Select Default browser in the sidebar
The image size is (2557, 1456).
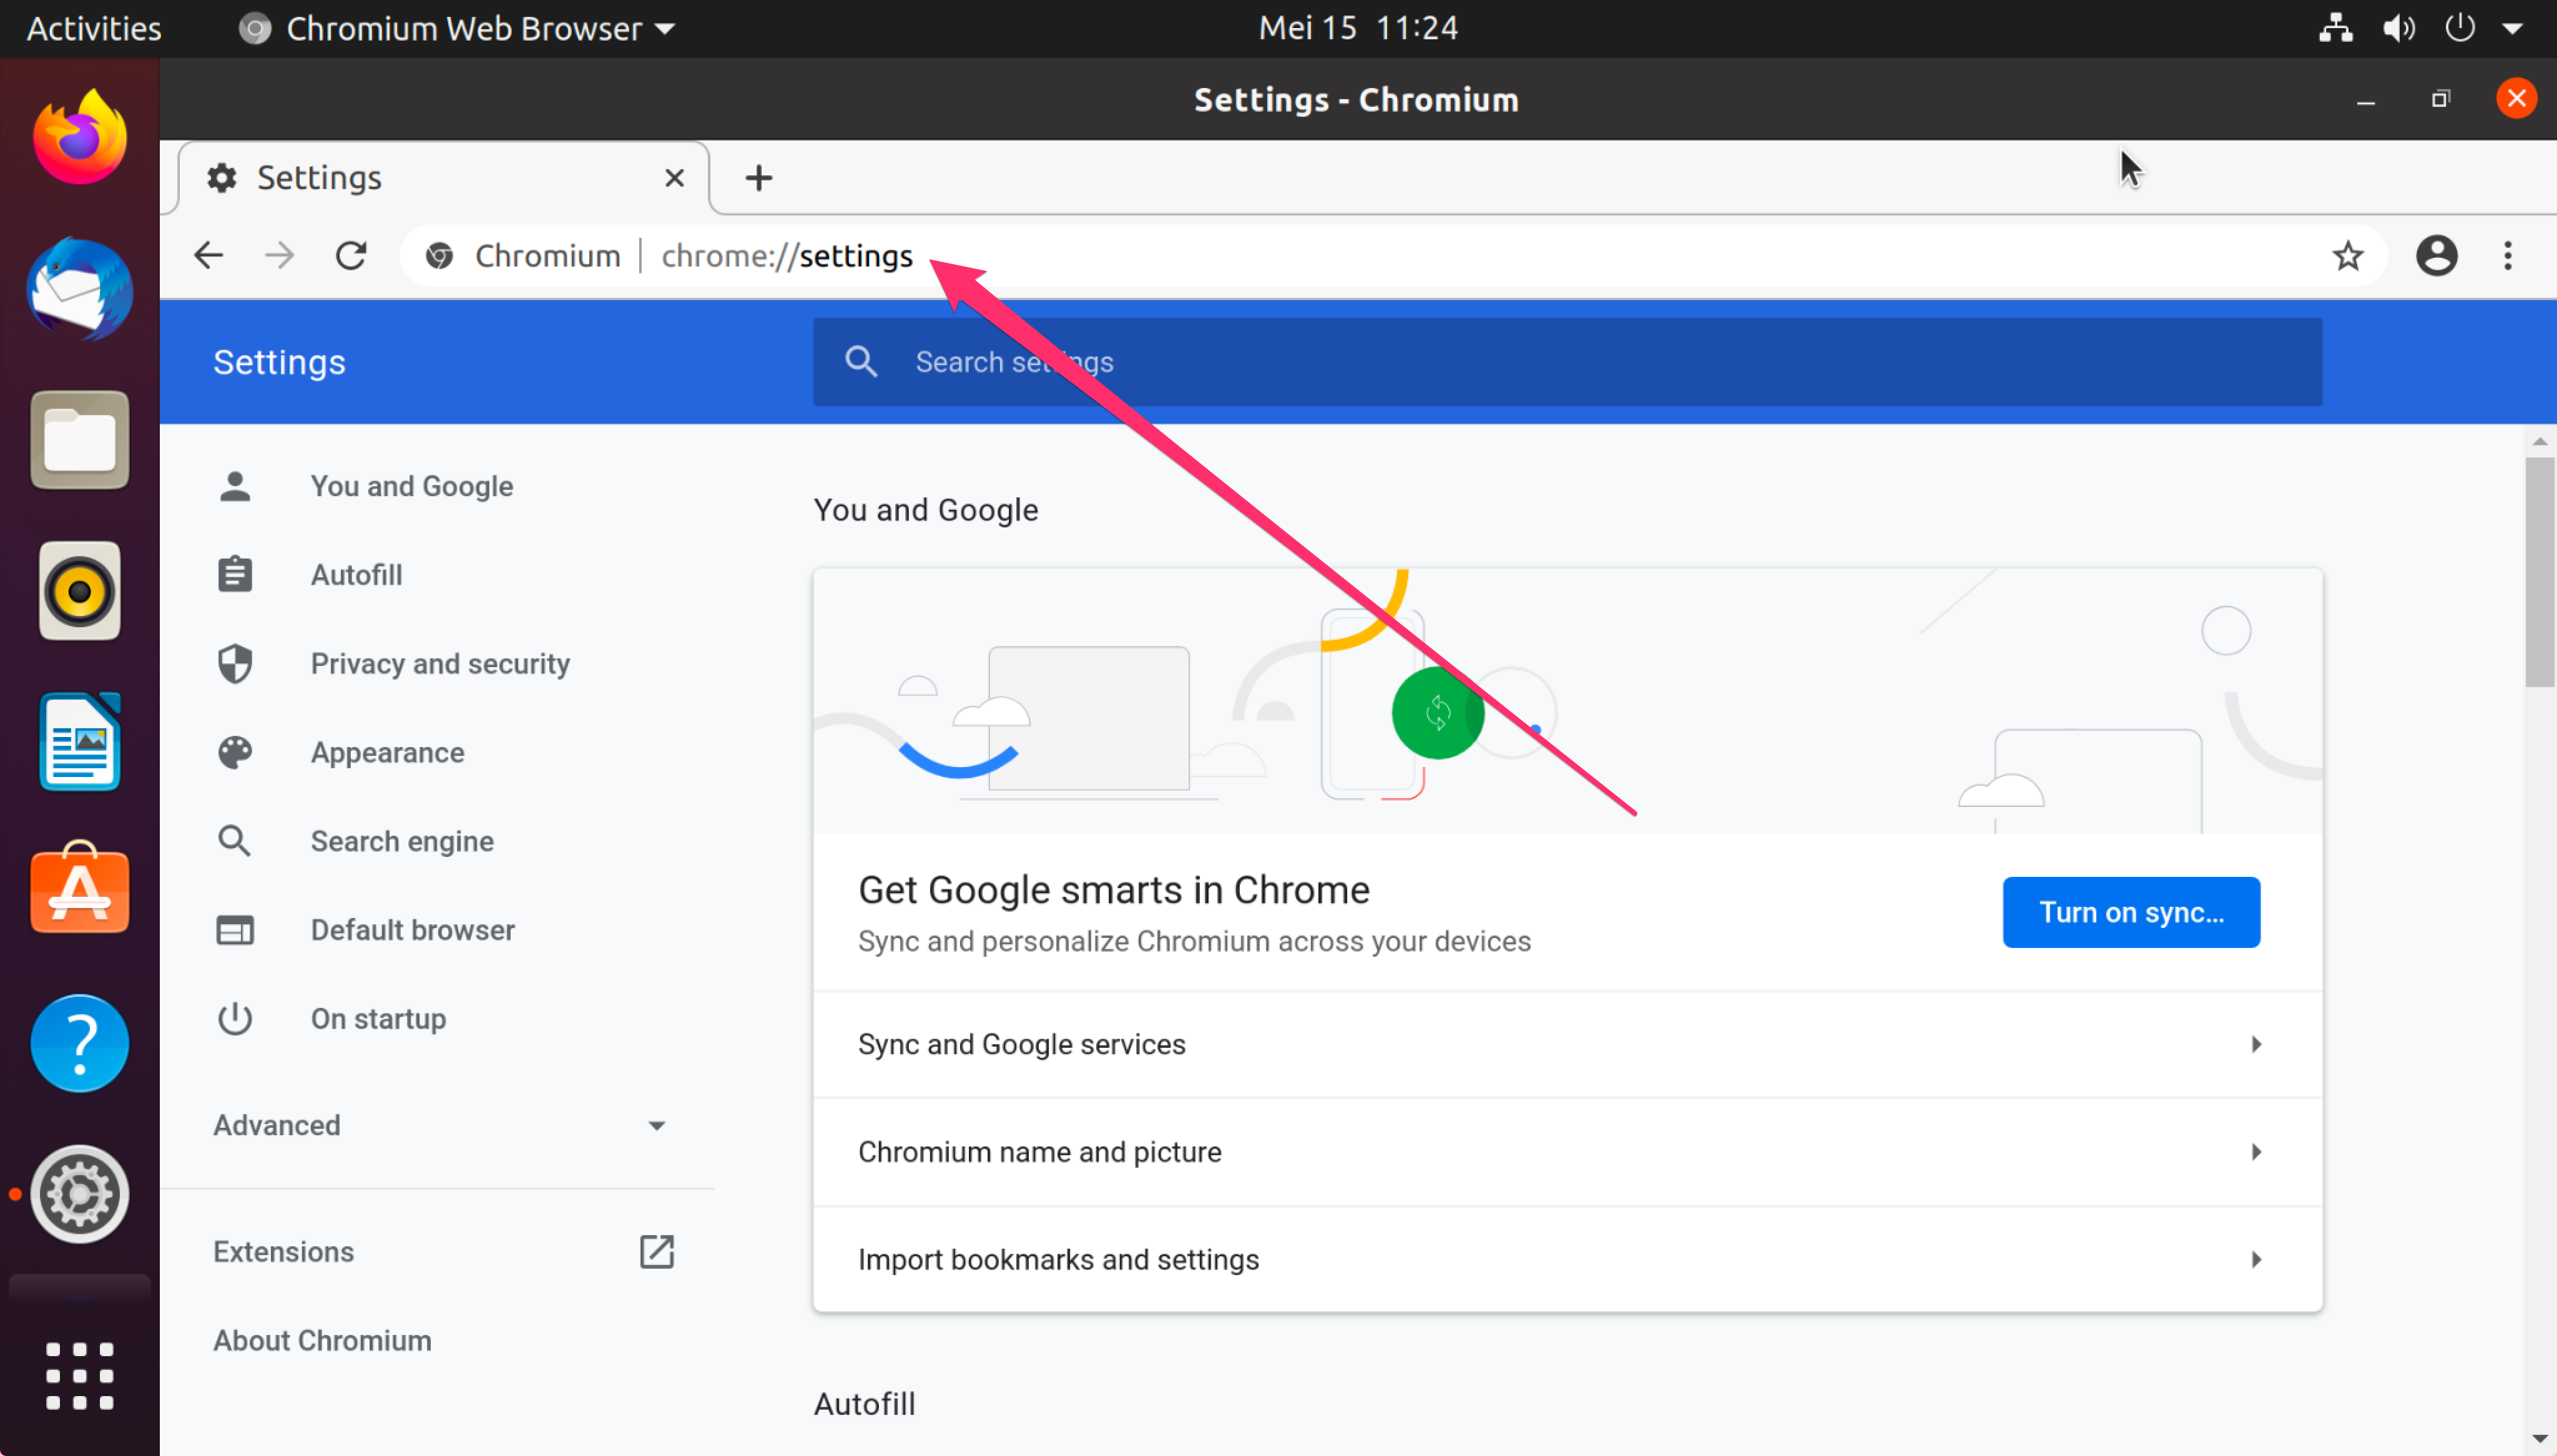coord(412,930)
